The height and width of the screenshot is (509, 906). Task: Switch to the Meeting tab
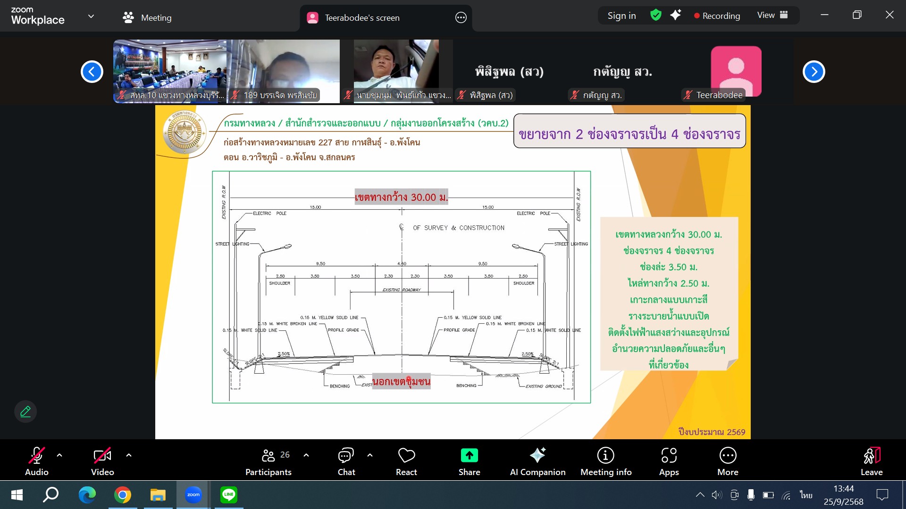click(x=147, y=17)
